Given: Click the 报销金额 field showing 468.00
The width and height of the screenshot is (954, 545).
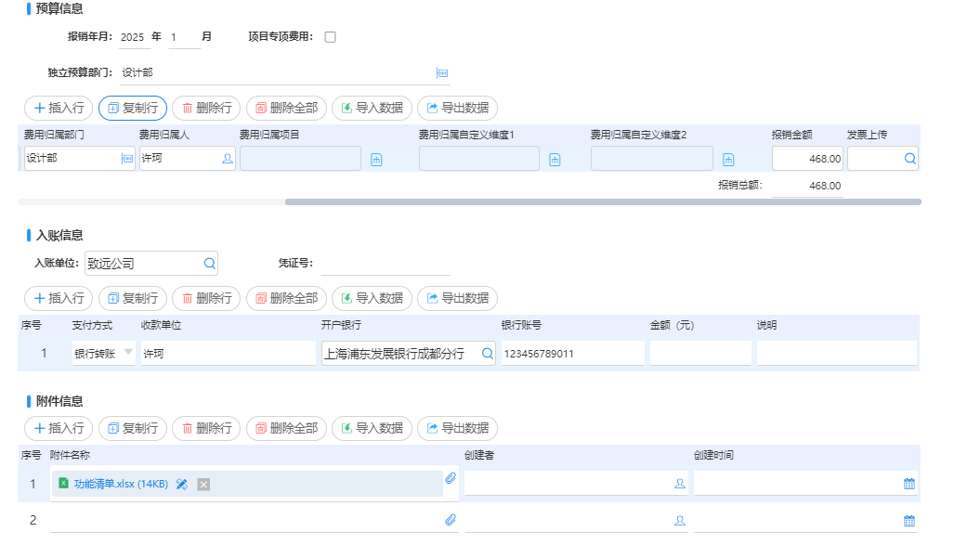Looking at the screenshot, I should pos(807,159).
